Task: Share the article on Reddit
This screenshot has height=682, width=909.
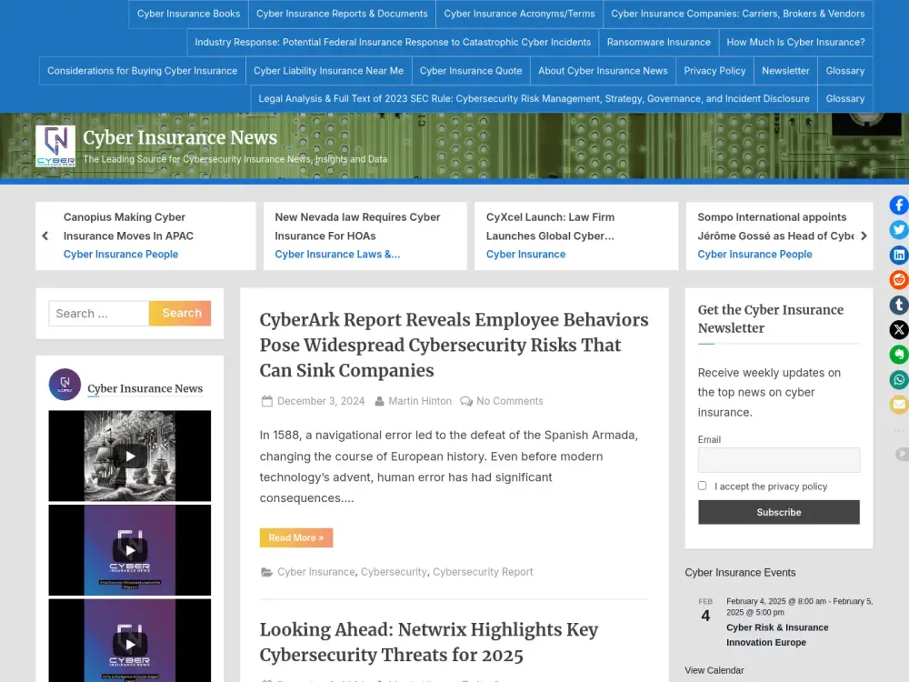Action: point(899,280)
